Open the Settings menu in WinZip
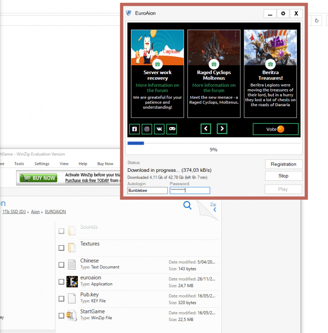The height and width of the screenshot is (333, 328). tap(42, 164)
